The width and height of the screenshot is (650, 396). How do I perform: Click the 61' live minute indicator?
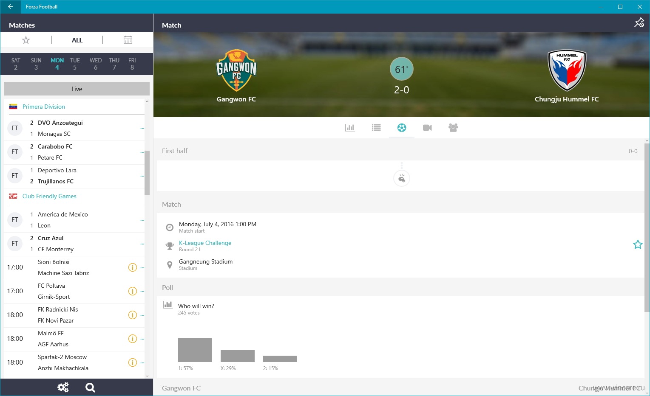coord(401,69)
